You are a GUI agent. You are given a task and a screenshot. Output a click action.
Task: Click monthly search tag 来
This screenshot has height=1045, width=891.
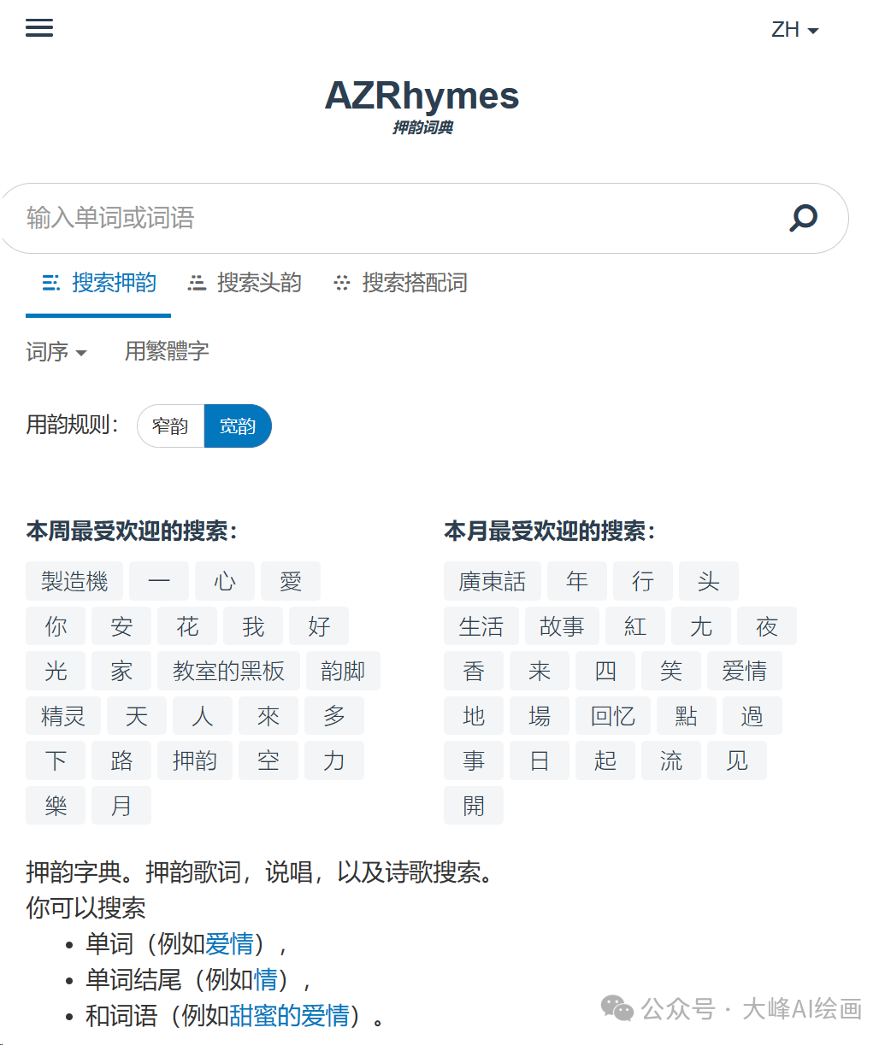point(540,671)
